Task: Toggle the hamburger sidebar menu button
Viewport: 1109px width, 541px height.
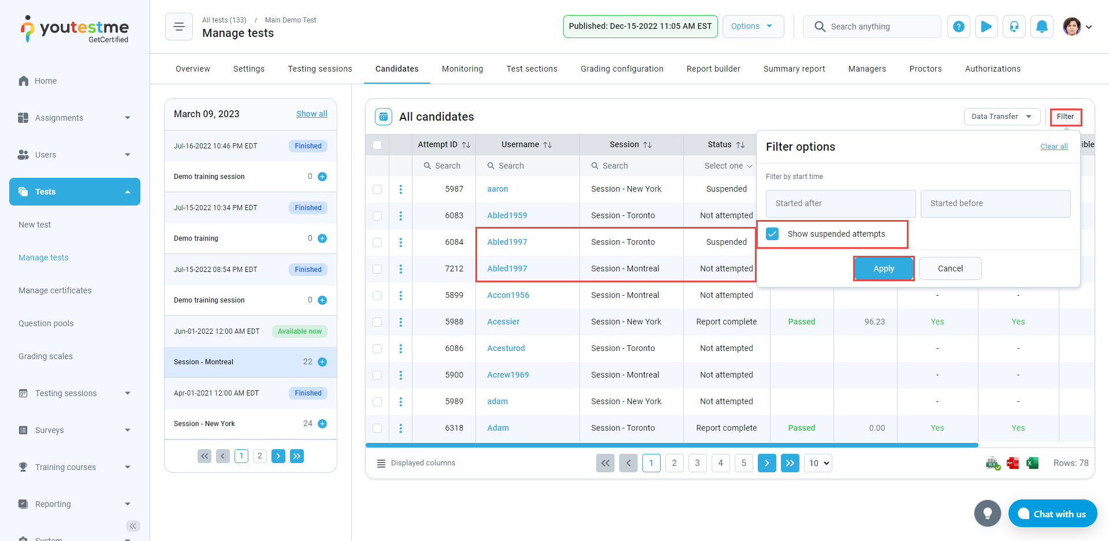Action: click(179, 27)
